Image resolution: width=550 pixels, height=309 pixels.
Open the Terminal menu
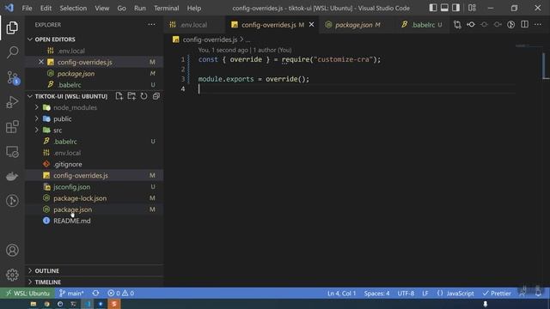(x=166, y=8)
